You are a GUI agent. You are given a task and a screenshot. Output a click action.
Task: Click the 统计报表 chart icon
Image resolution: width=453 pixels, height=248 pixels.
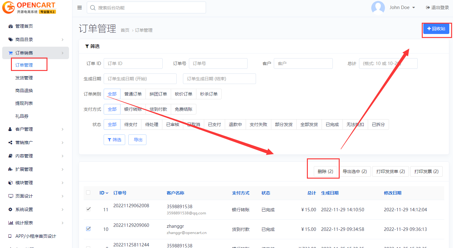click(x=10, y=223)
